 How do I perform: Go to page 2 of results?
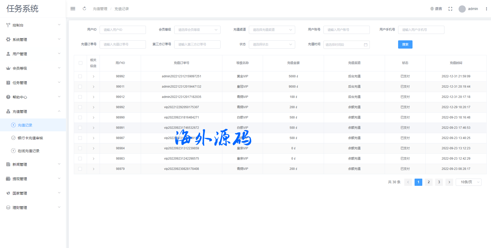pyautogui.click(x=429, y=182)
